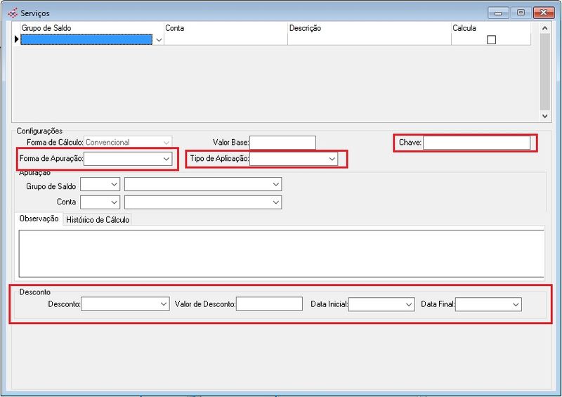Viewport: 562px width, 397px height.
Task: Expand the small Grupo de Saldo code dropdown in Apuração
Action: [114, 184]
